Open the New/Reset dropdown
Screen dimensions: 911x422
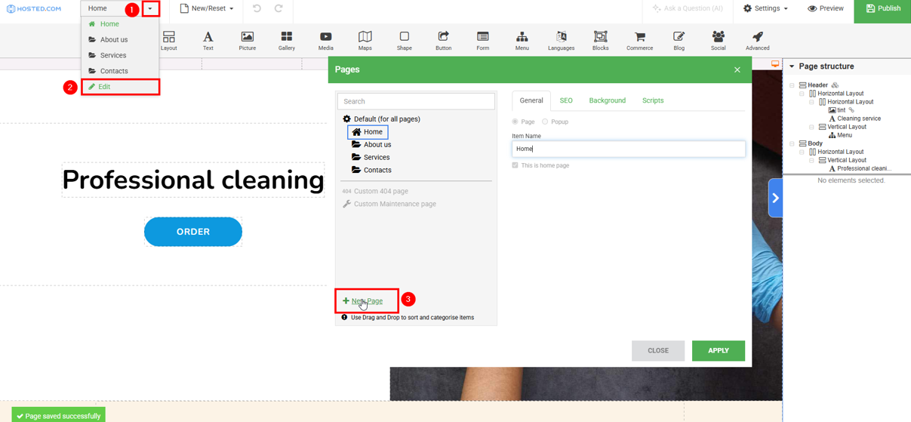coord(207,8)
